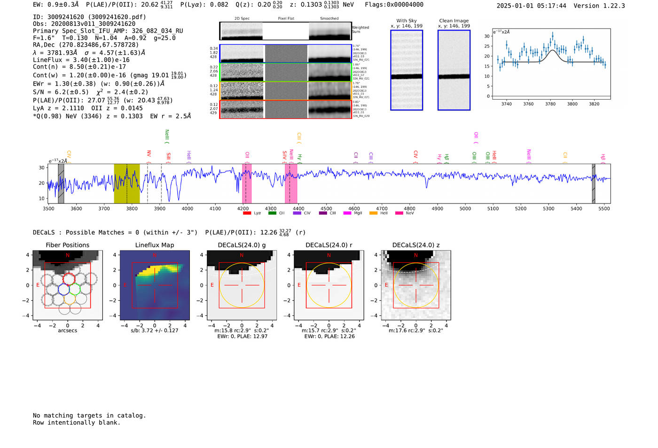Screen dimensions: 658x448
Task: Open the DECaLS(24.0) g image
Action: [242, 285]
